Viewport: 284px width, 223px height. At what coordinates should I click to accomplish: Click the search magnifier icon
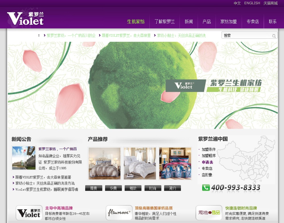coord(274,36)
